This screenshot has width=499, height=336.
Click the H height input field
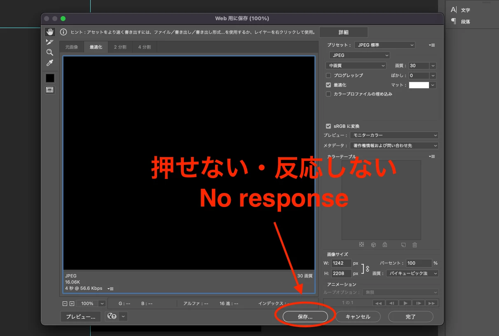click(341, 273)
